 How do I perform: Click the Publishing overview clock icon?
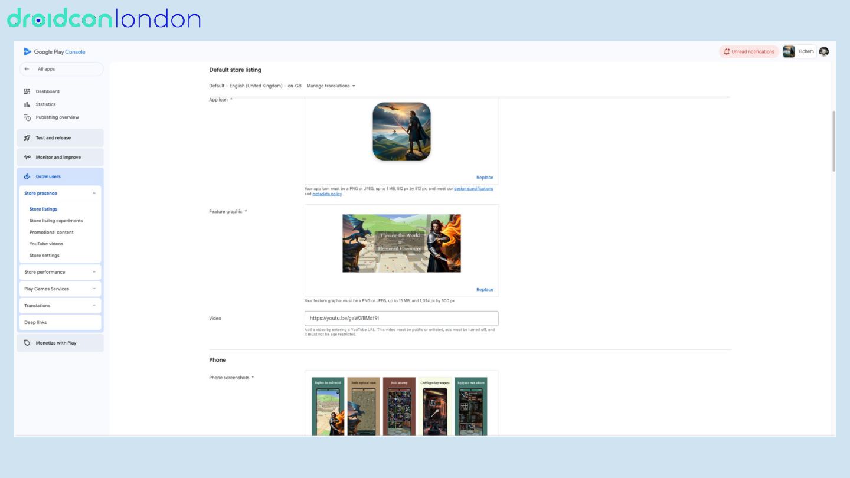point(27,117)
